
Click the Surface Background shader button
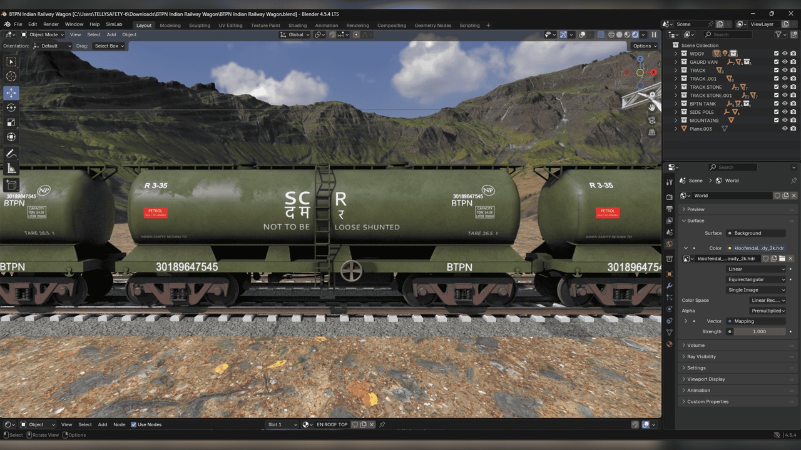[756, 233]
